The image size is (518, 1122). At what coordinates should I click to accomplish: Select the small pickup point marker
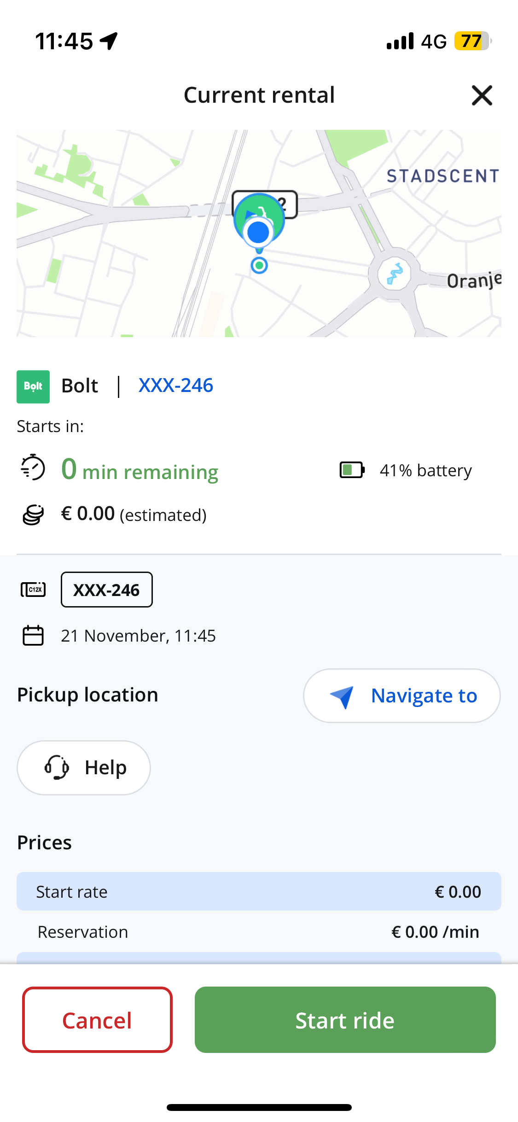coord(259,265)
